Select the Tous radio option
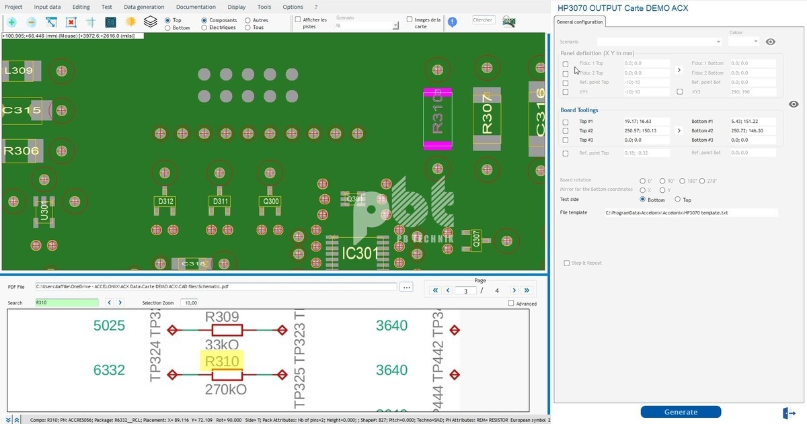This screenshot has height=424, width=807. click(x=247, y=28)
